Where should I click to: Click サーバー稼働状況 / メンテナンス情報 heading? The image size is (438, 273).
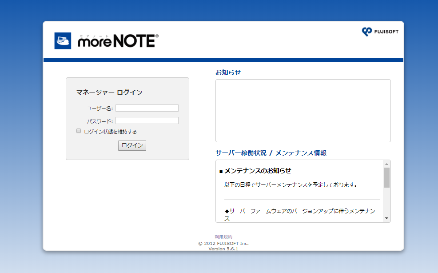click(271, 153)
